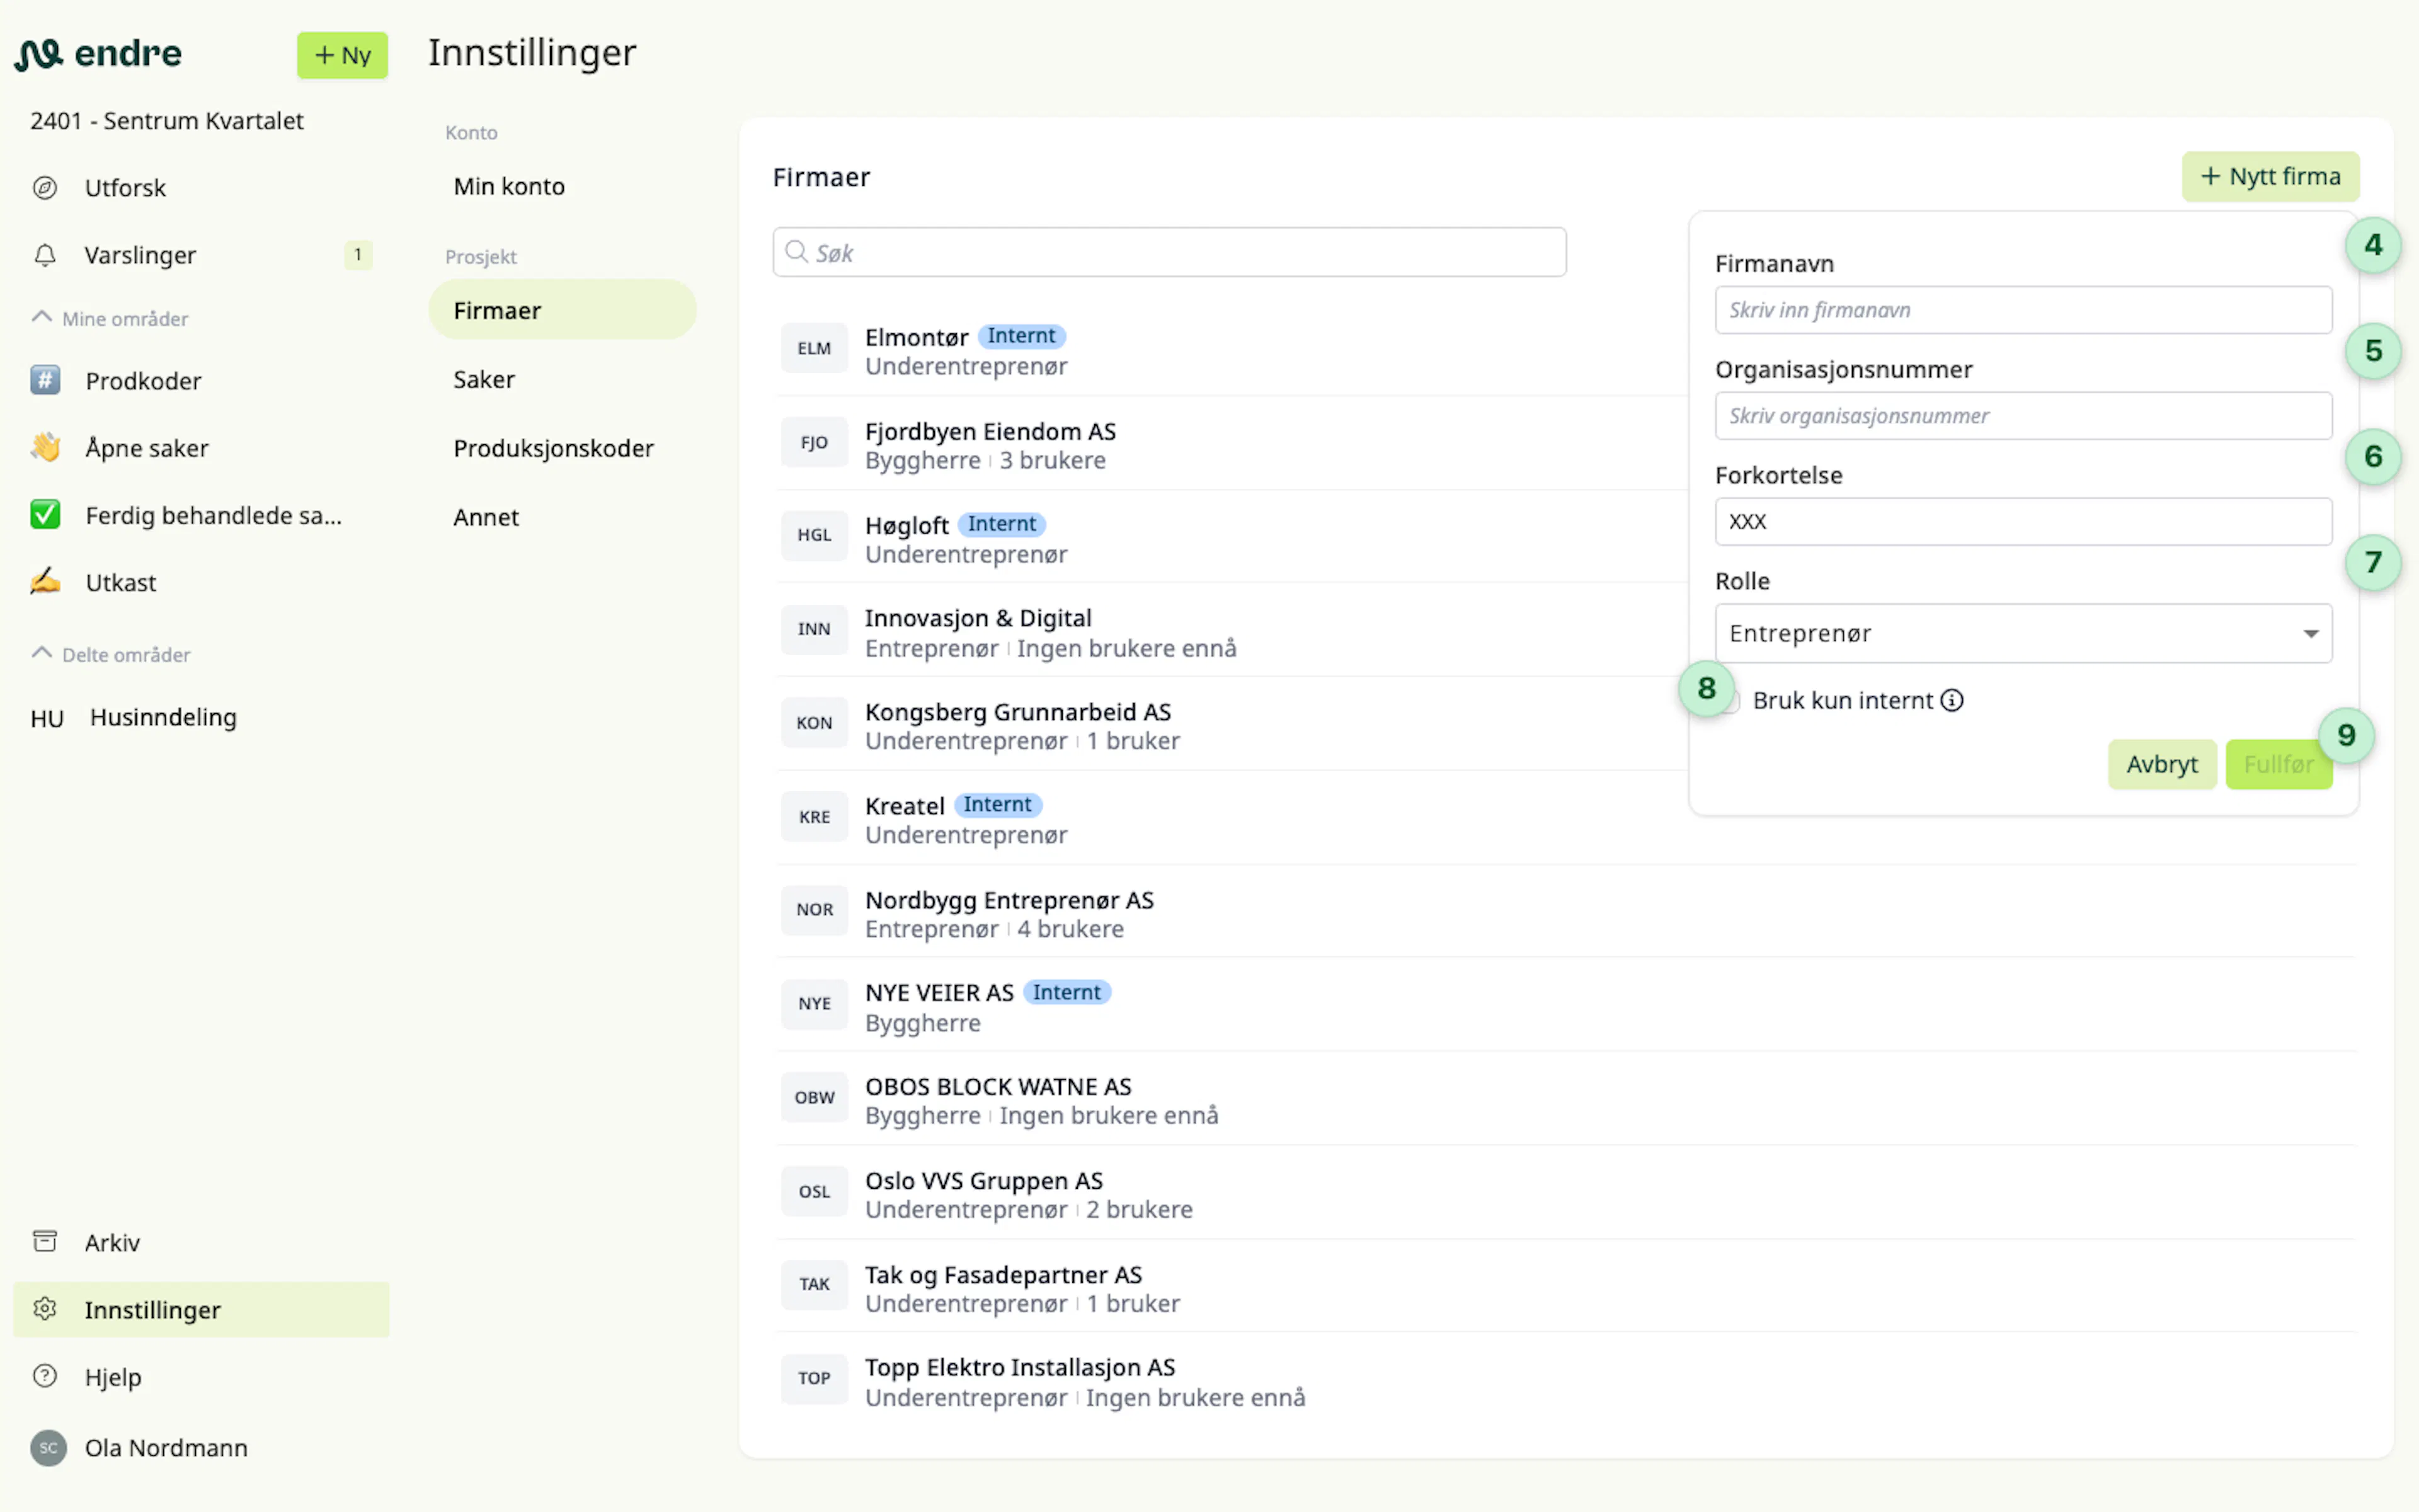
Task: Click the info icon beside Bruk kun internt
Action: [1952, 700]
